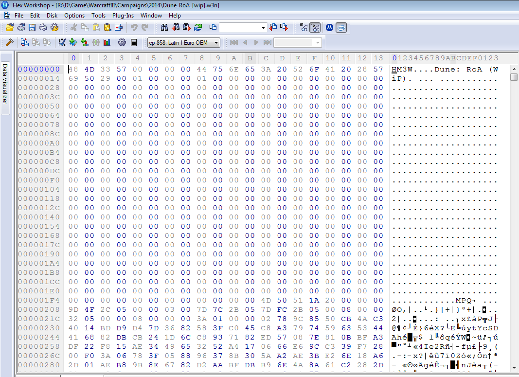Screen dimensions: 519x377
Task: Click Find Next binoculars with right arrow
Action: (187, 27)
